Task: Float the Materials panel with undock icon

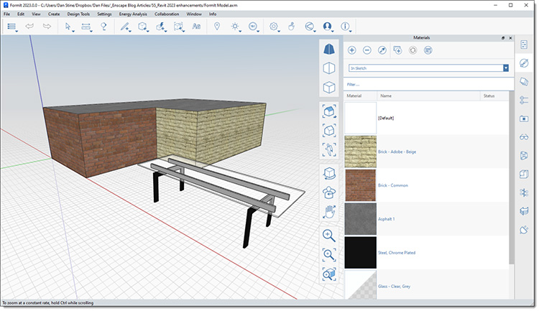Action: 503,38
